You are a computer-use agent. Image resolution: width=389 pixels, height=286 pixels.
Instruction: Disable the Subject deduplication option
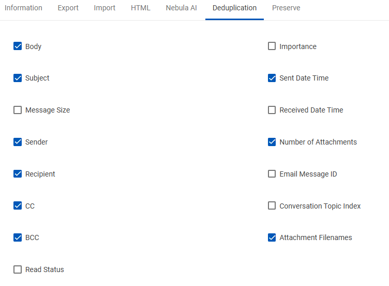18,78
